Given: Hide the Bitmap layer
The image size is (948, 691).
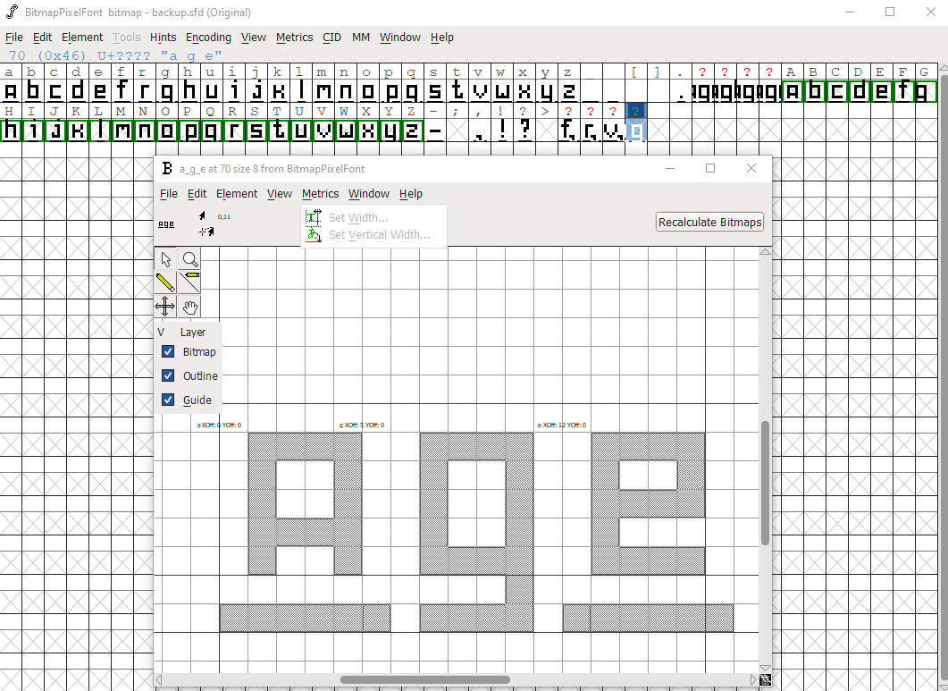Looking at the screenshot, I should click(167, 351).
